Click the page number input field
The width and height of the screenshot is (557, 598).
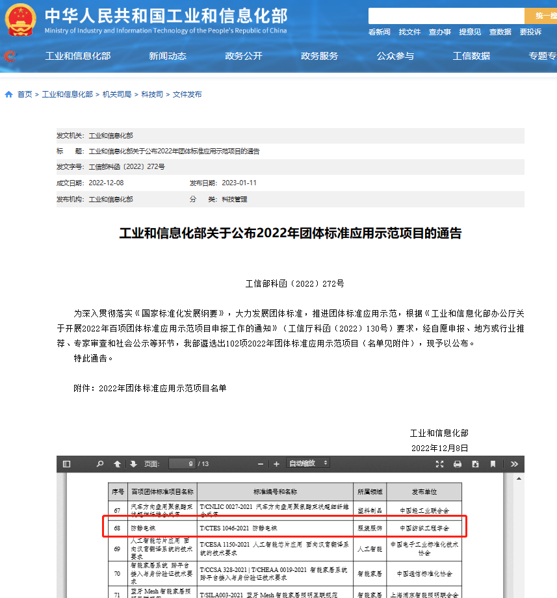pos(182,463)
